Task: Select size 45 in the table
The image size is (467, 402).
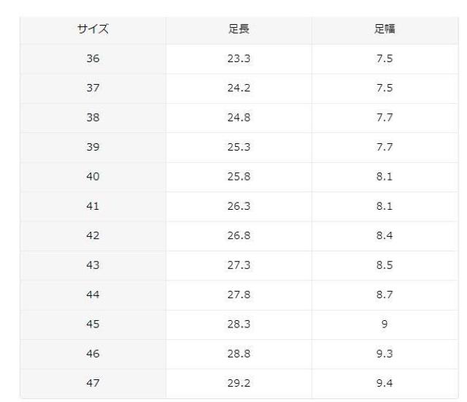Action: coord(93,325)
